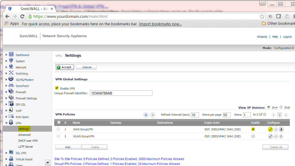The image size is (295, 166).
Task: Enable the WLAN GroupVPN policy checkbox
Action: pos(253,136)
